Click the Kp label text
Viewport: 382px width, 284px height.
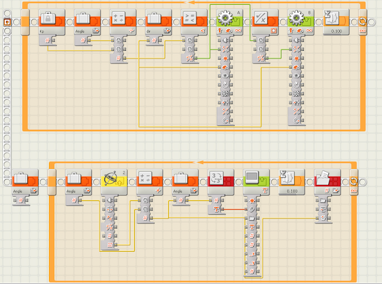(42, 31)
